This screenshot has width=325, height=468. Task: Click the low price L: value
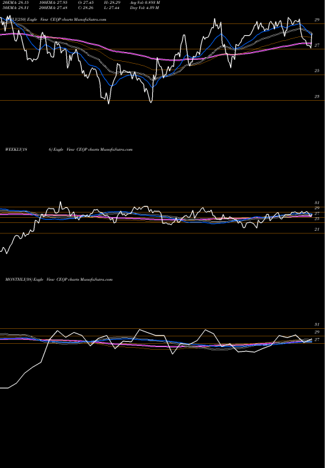112,8
